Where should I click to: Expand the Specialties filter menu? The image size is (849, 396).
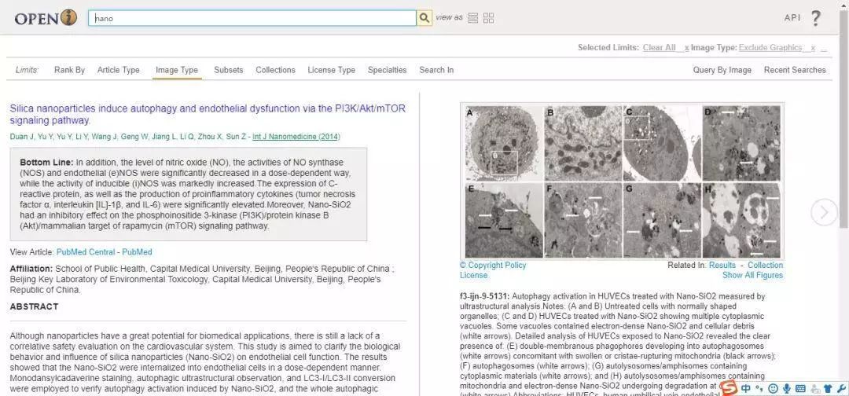[x=387, y=70]
